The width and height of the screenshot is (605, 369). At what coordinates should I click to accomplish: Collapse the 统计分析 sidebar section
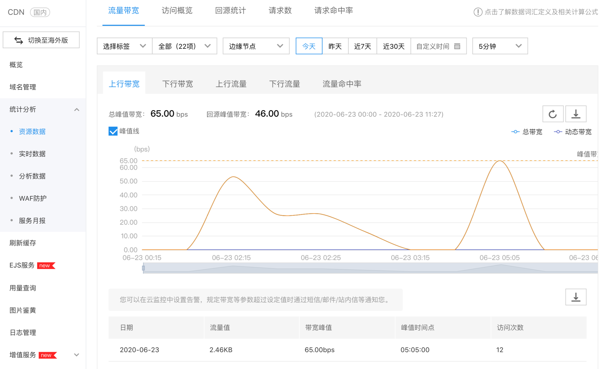pyautogui.click(x=76, y=109)
